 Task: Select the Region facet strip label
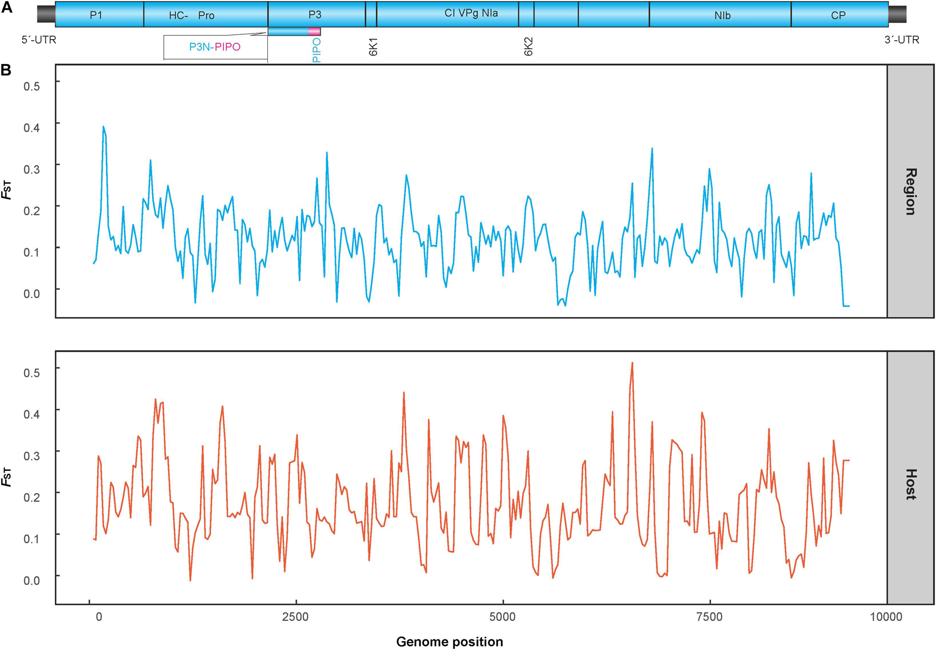point(911,192)
